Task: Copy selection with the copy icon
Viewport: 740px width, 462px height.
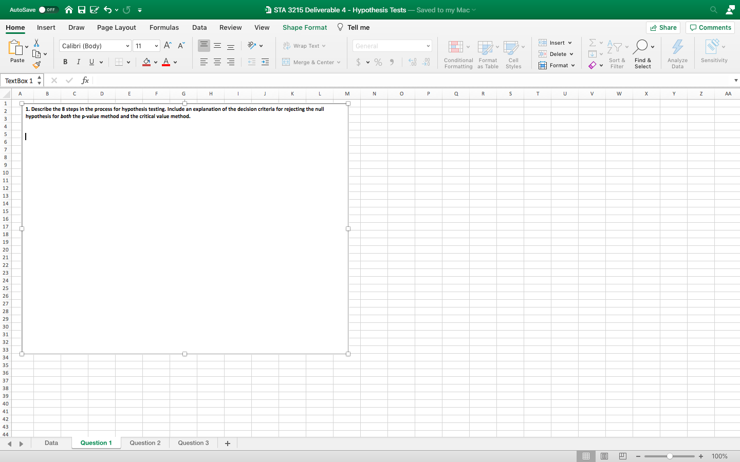Action: coord(36,54)
